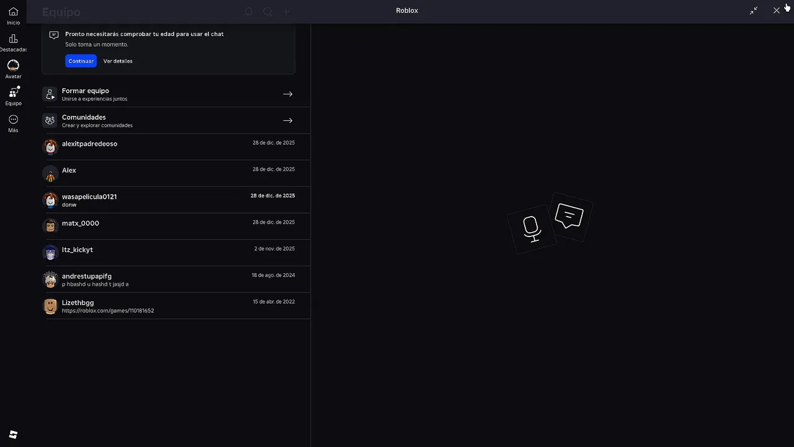Click the Equipo panel heading
The image size is (794, 447).
61,12
